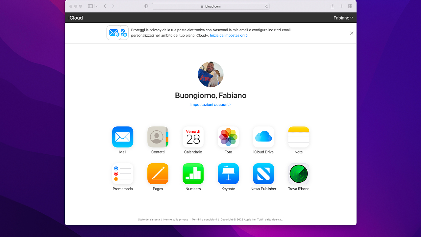View Stato del sistema in the footer
Screen dimensions: 421x237
point(149,219)
